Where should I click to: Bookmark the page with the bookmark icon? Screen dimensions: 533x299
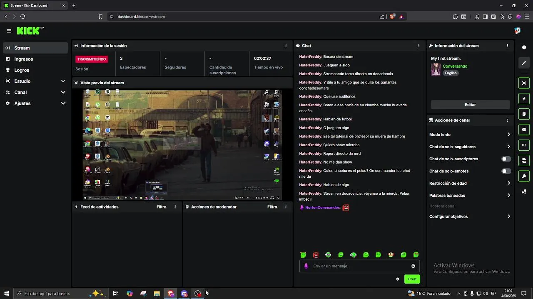click(100, 17)
